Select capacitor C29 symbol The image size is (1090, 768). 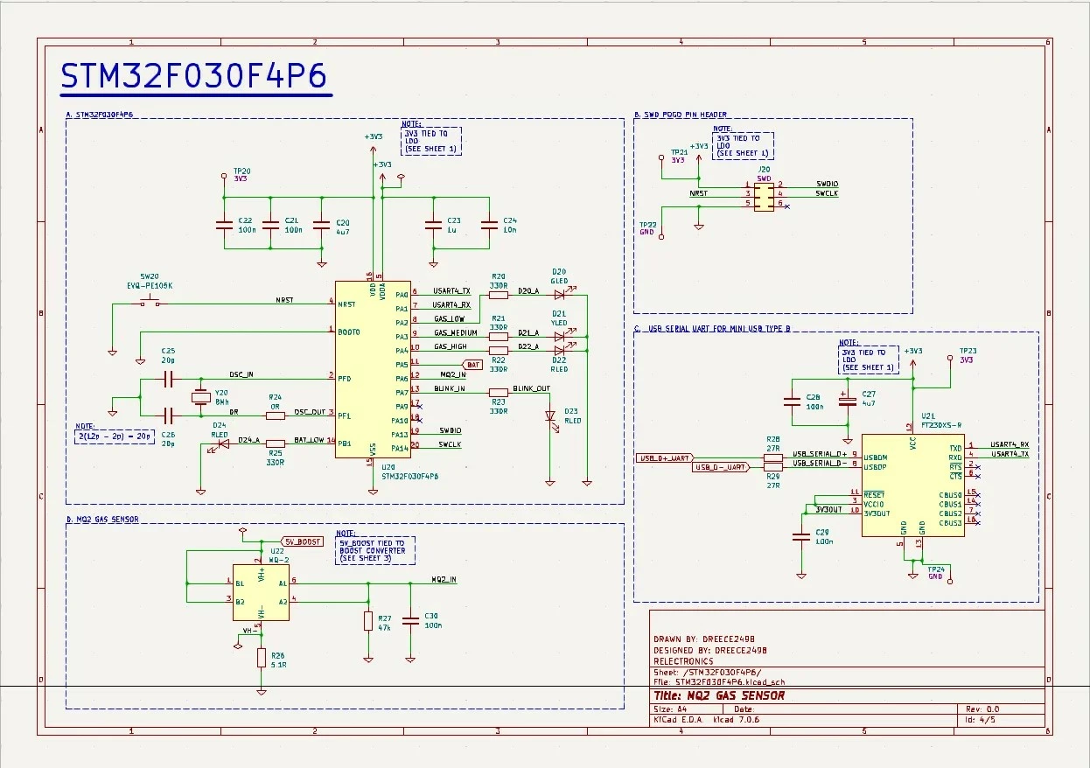801,537
